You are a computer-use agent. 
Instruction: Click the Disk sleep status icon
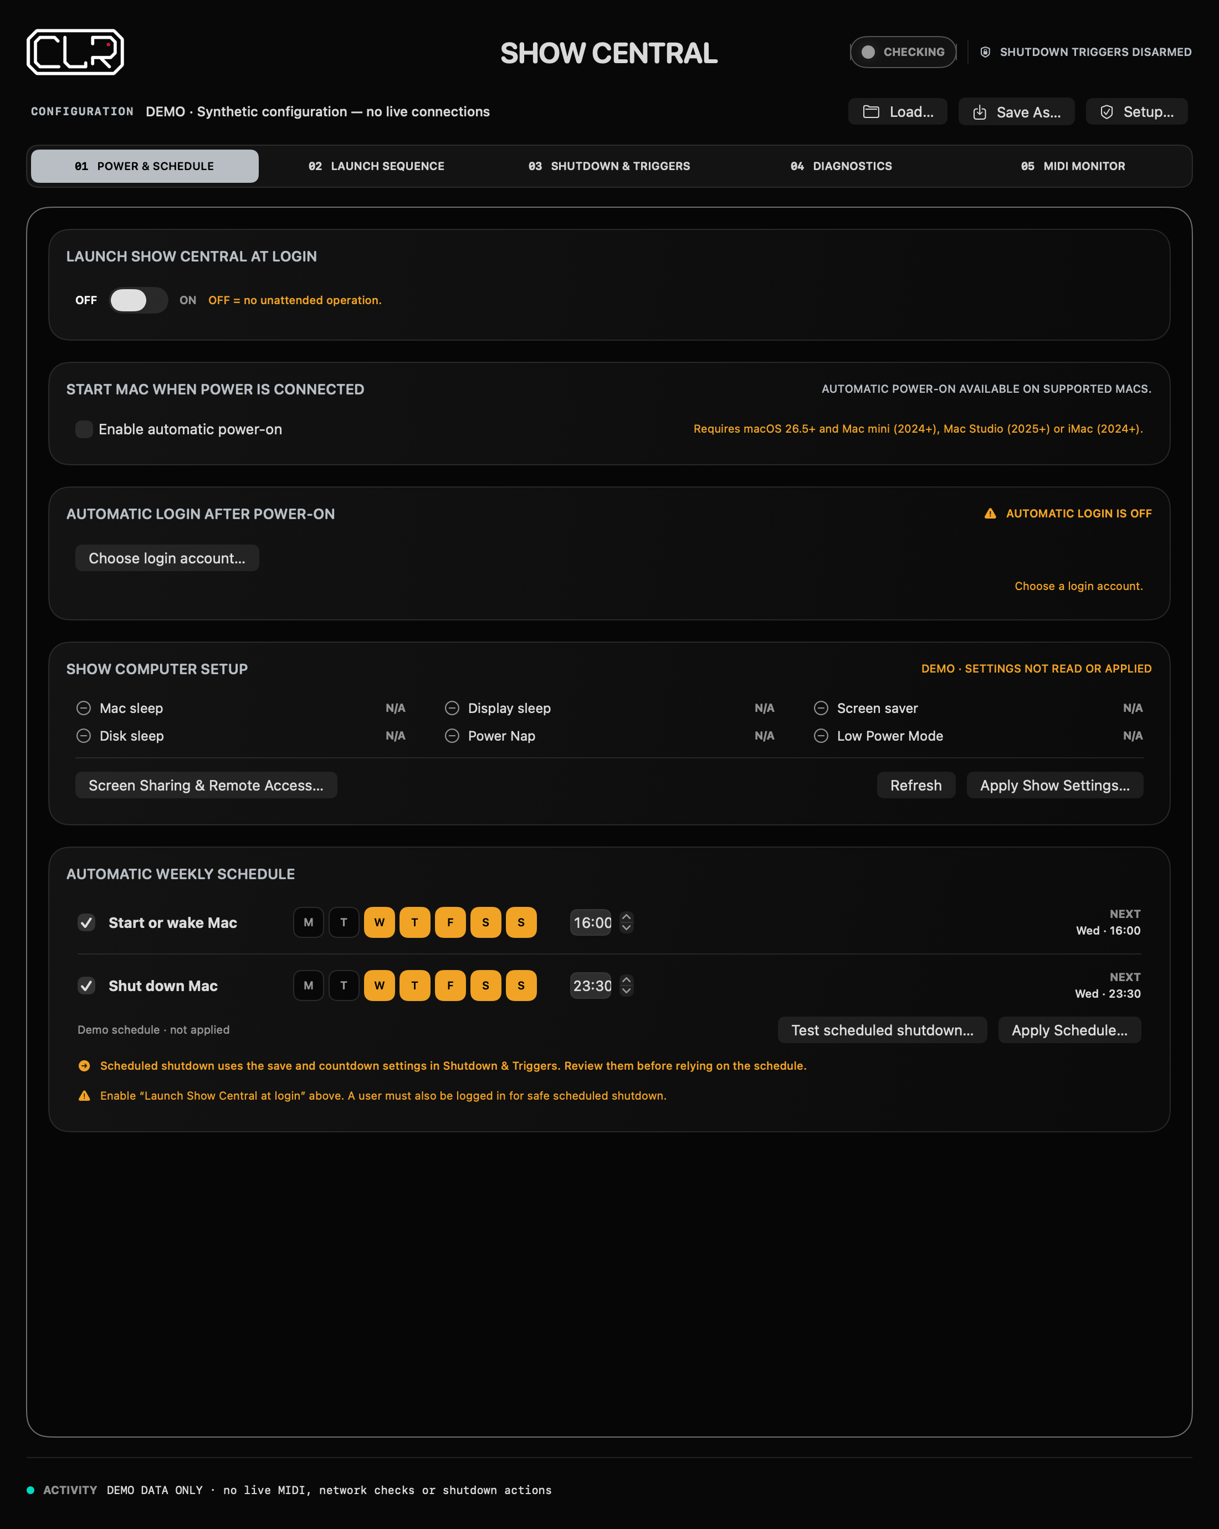point(84,736)
